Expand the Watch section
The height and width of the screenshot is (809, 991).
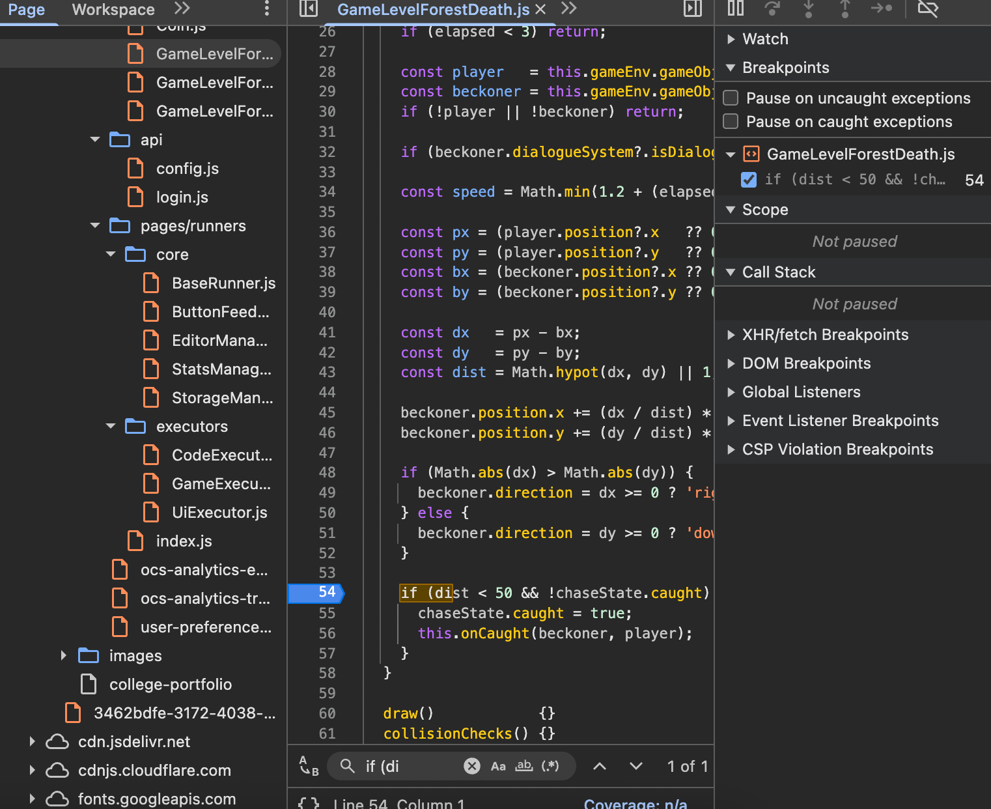tap(731, 39)
